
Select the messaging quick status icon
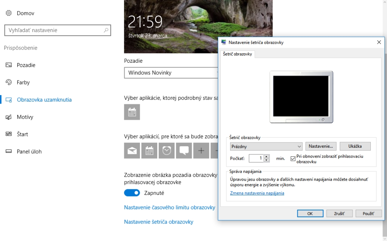point(184,151)
